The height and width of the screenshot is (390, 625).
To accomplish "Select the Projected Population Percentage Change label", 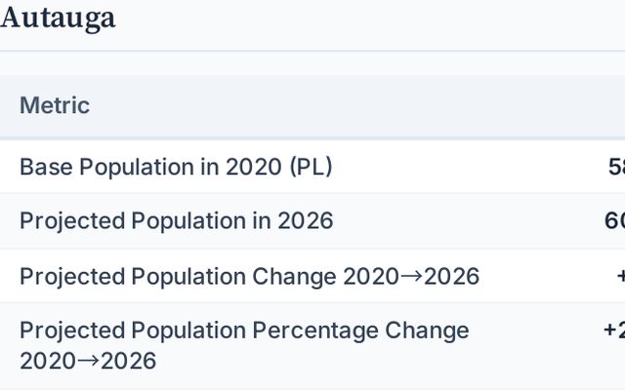I will pyautogui.click(x=244, y=331).
